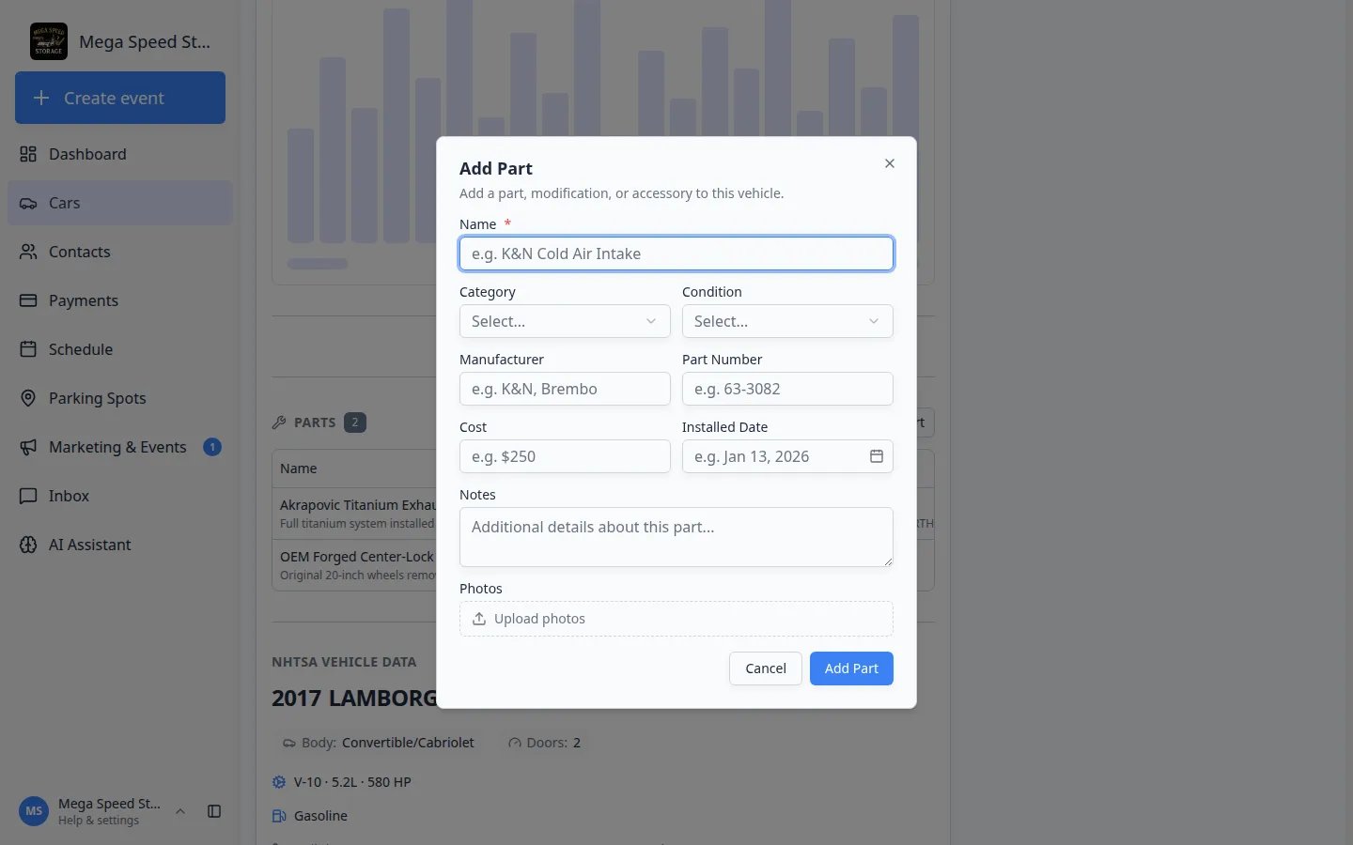1353x845 pixels.
Task: Open the Dashboard page
Action: [120, 154]
